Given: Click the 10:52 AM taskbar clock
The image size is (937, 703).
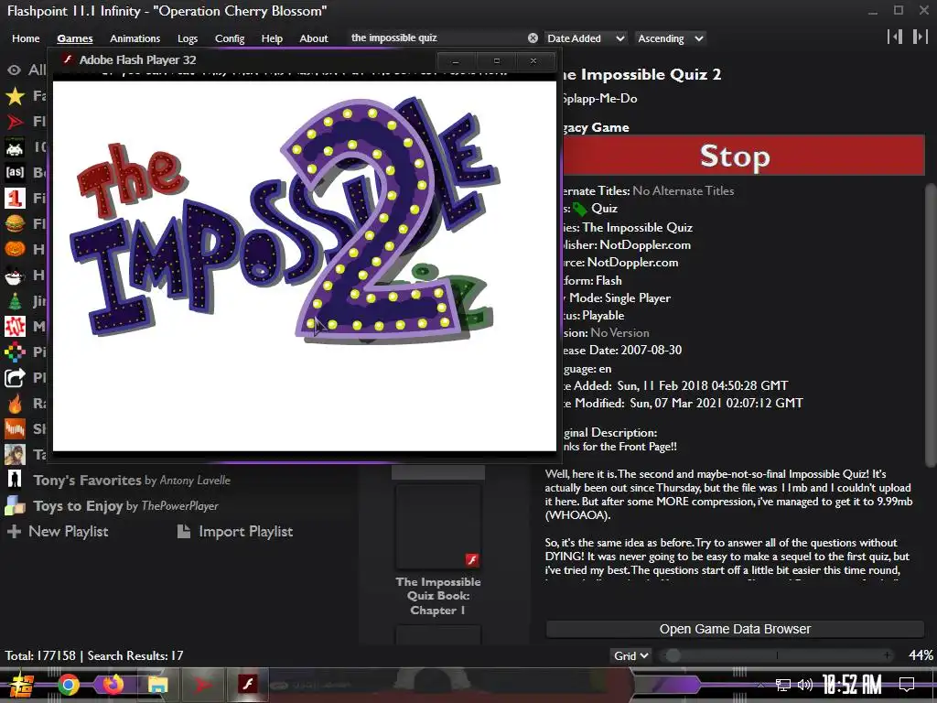Looking at the screenshot, I should click(x=852, y=685).
